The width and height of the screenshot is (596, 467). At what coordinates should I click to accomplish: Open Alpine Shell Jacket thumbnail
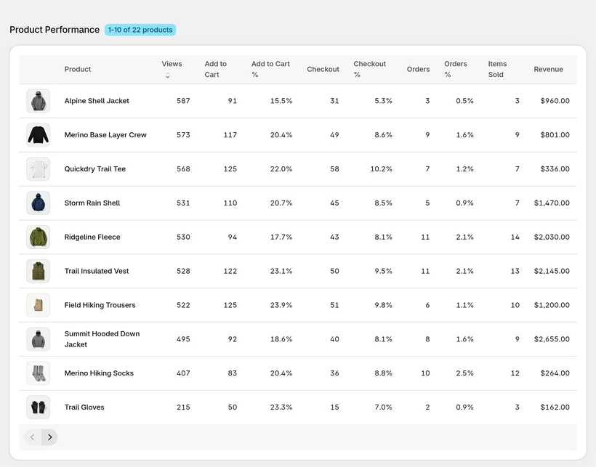click(38, 101)
